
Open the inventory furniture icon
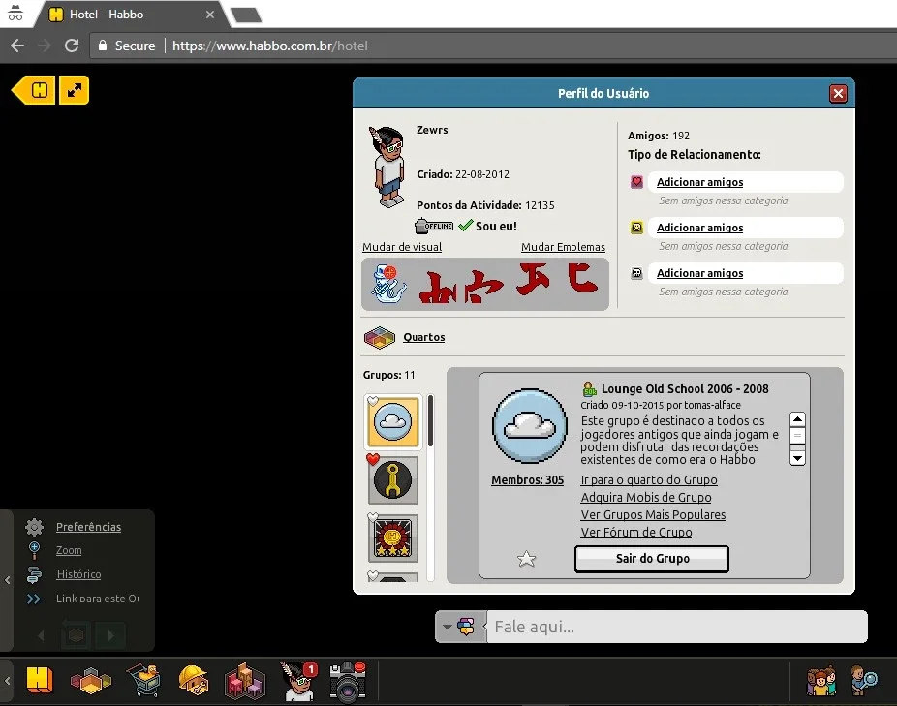(245, 681)
